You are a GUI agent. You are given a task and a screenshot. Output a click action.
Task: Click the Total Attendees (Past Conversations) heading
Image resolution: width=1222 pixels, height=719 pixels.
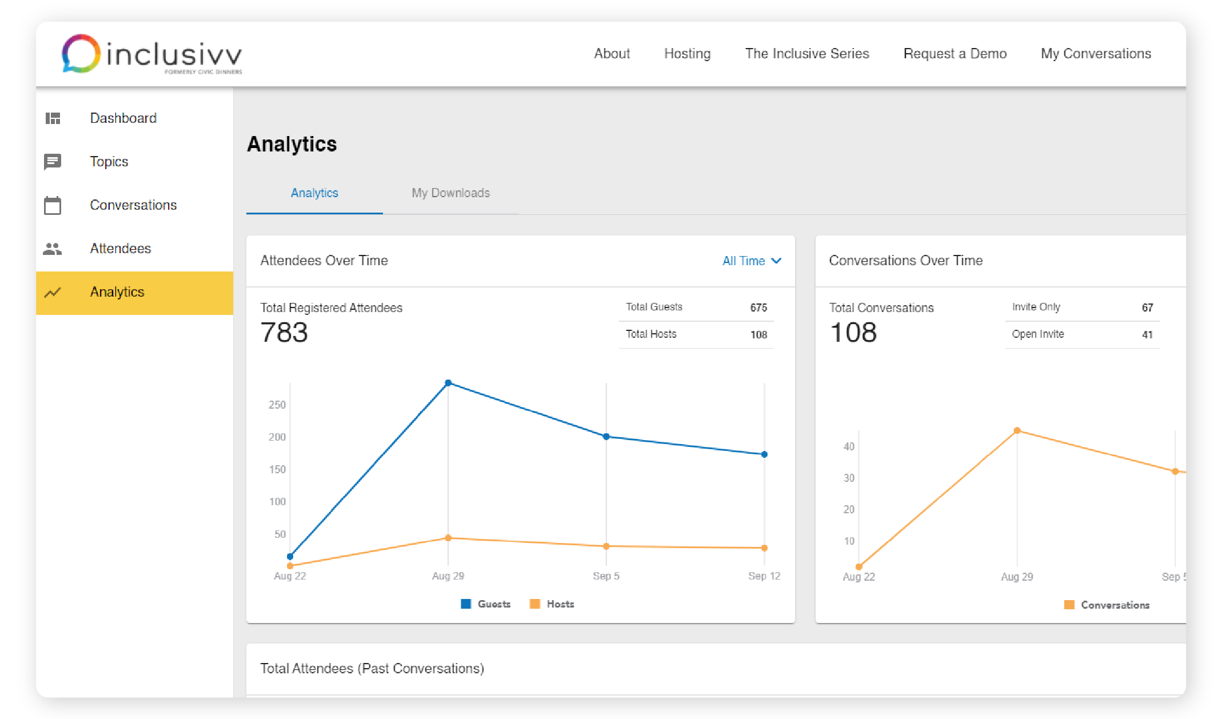click(372, 669)
